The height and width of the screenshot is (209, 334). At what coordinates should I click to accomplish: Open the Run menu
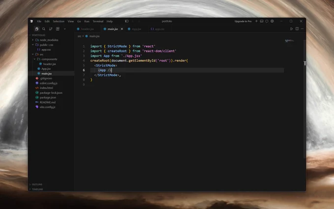(87, 21)
